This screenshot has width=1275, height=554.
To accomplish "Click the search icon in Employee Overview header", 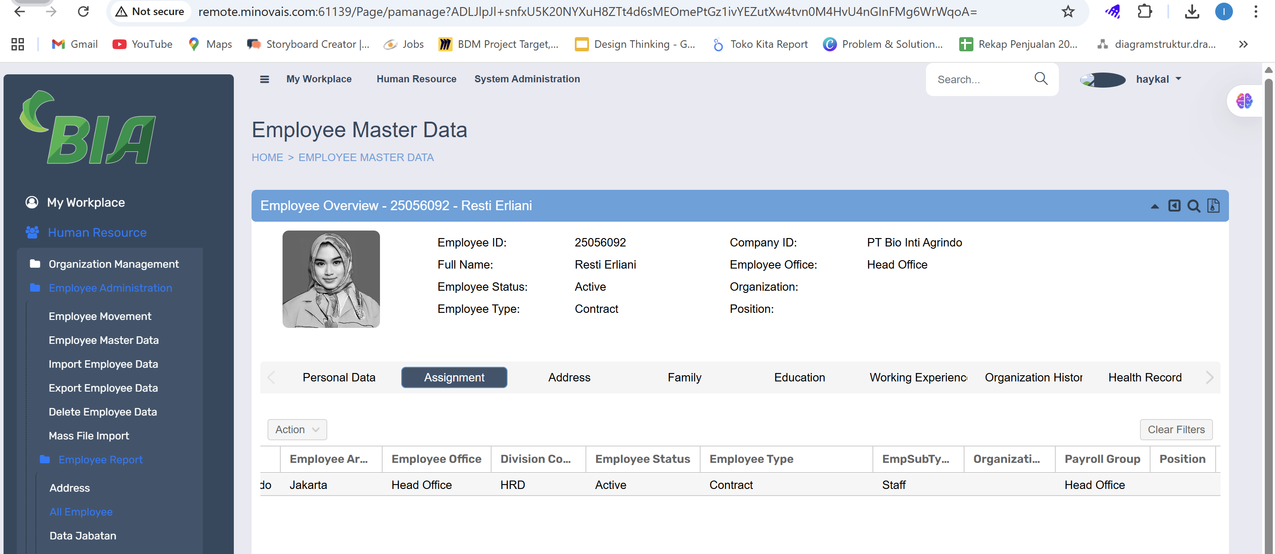I will (1194, 206).
